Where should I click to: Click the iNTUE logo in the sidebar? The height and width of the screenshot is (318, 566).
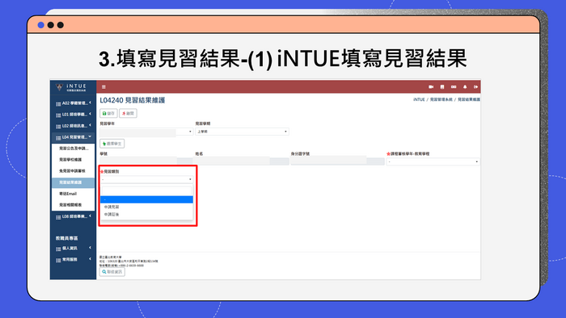(x=71, y=87)
